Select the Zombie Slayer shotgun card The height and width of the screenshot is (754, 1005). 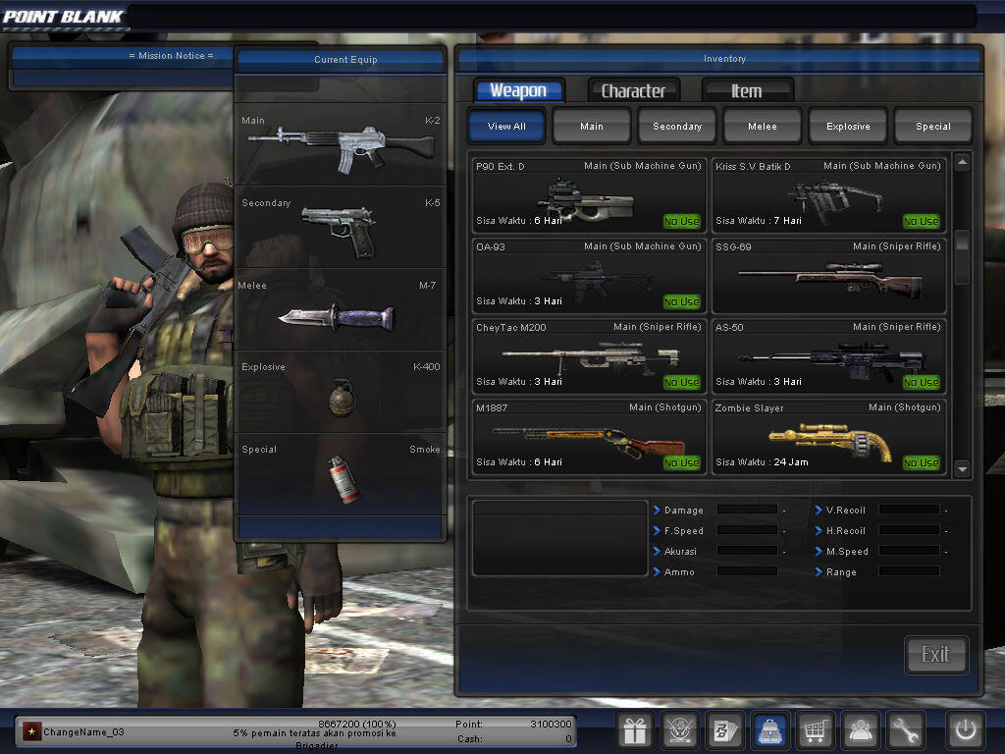(828, 437)
